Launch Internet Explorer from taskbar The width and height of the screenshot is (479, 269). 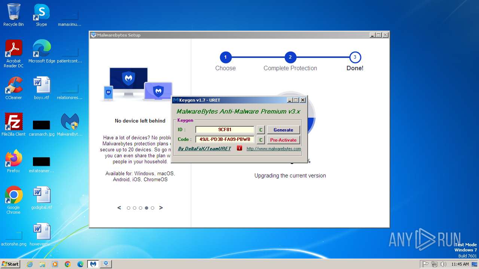point(30,264)
